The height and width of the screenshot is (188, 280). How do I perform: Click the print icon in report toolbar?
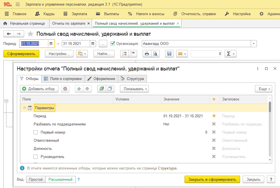(x=147, y=54)
